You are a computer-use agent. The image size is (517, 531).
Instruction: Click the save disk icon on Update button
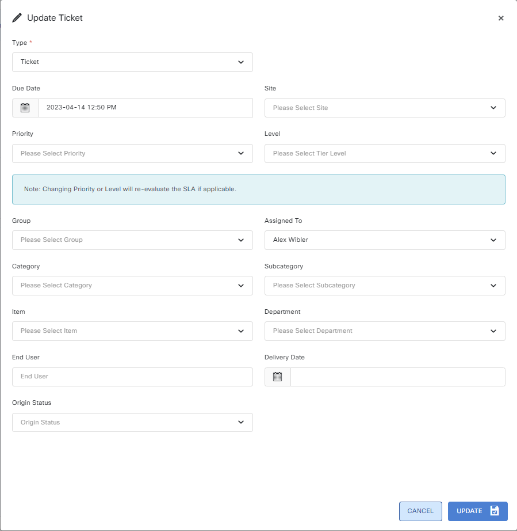(493, 511)
